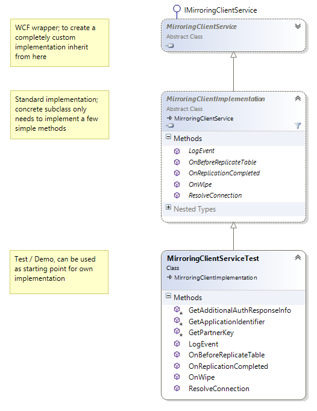Expand the Nested Types section
This screenshot has height=411, width=317.
point(169,207)
